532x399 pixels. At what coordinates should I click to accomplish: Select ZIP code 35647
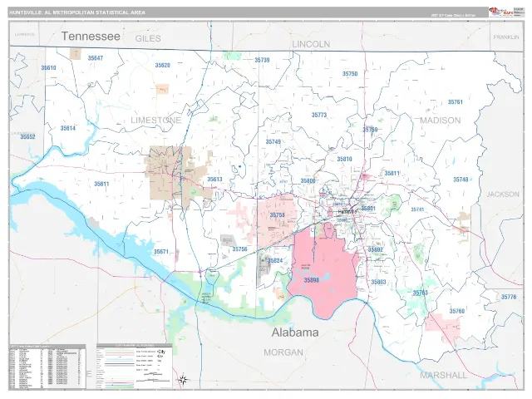96,58
